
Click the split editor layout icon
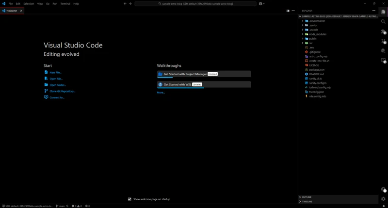click(288, 11)
